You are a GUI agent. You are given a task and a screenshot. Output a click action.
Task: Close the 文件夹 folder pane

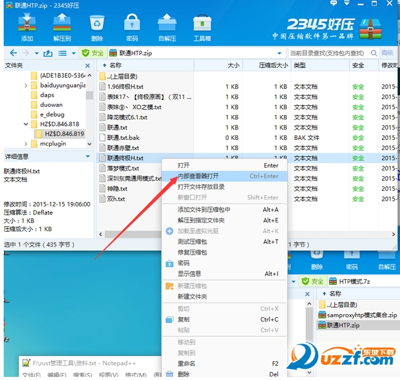[x=88, y=65]
